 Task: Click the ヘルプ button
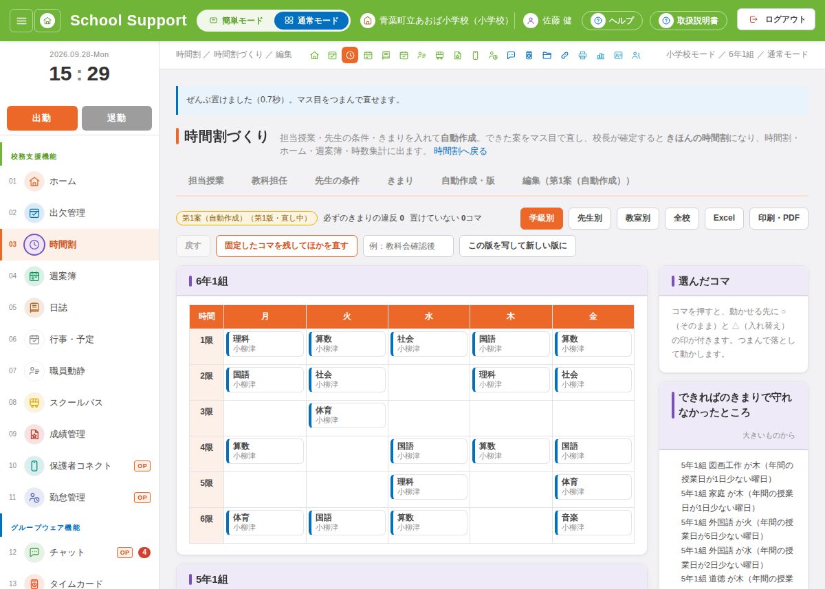612,21
